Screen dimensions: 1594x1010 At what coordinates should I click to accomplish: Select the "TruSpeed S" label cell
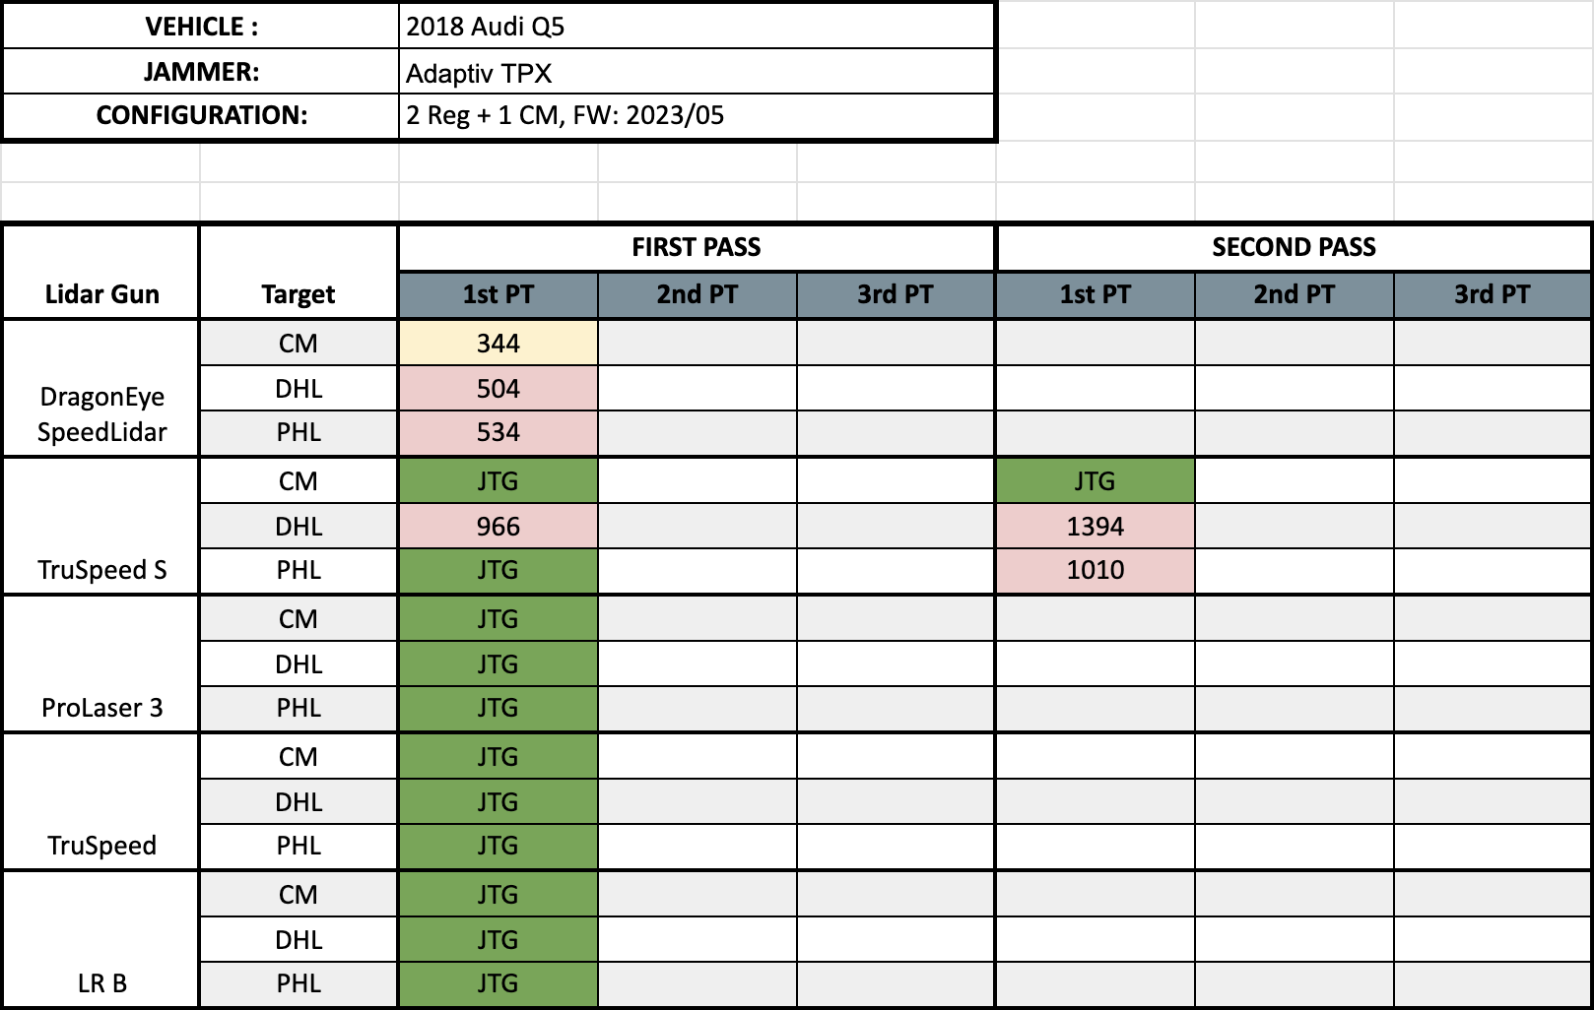click(101, 569)
